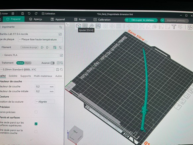This screenshot has height=145, width=193.
Task: Uncheck single wall on top surfaces
Action: [x=36, y=124]
